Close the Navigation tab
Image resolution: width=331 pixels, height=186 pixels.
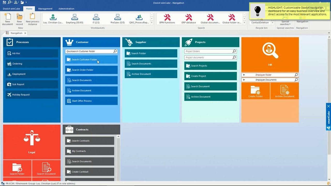[x=25, y=33]
